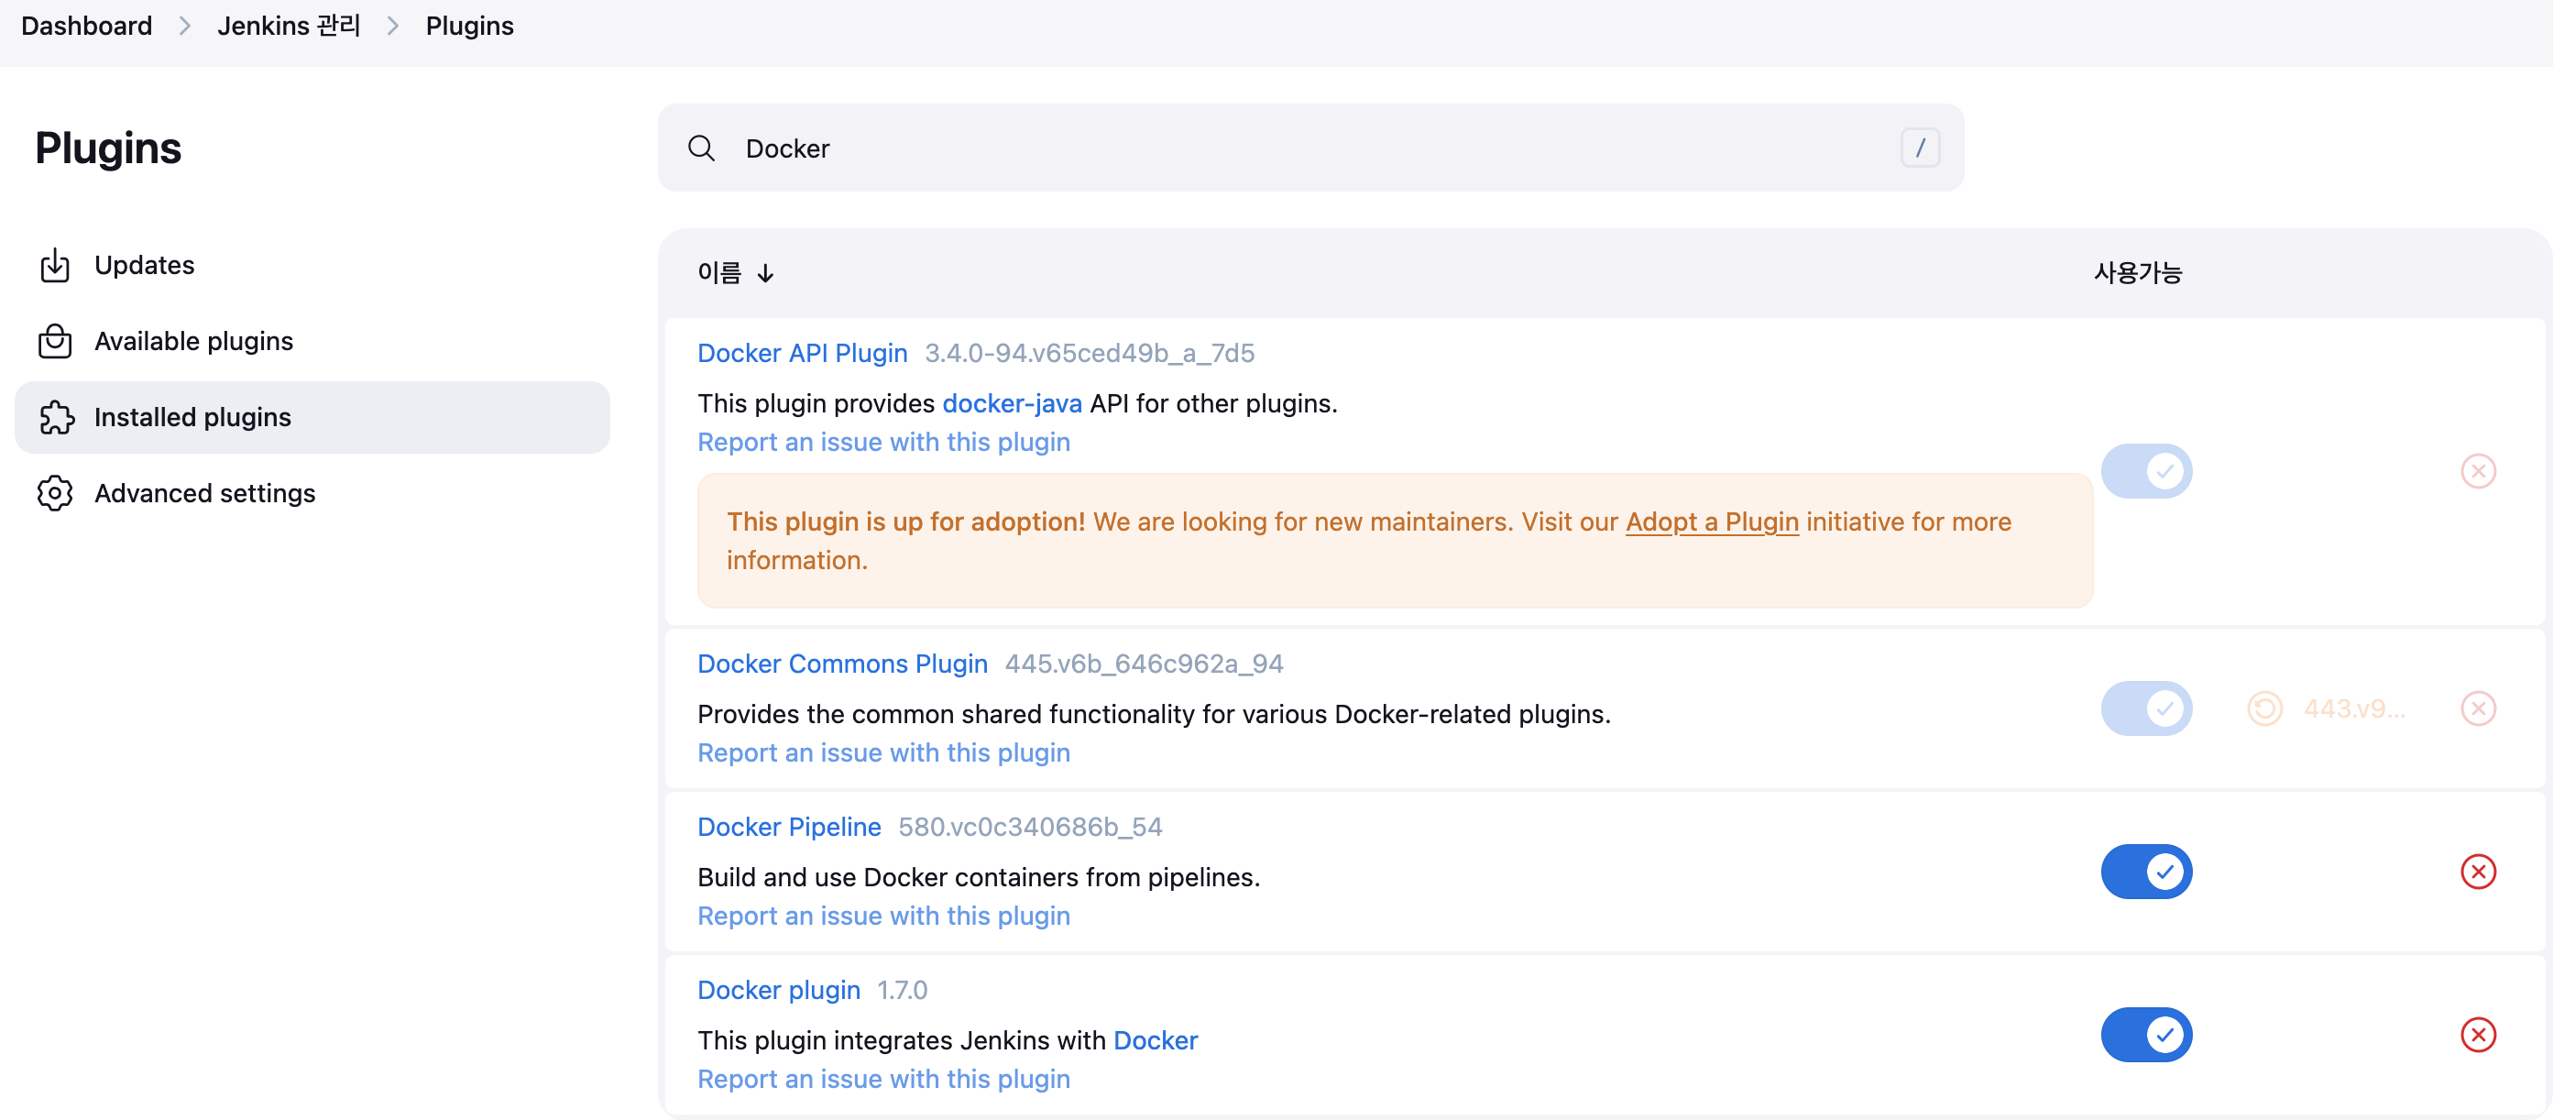Viewport: 2553px width, 1120px height.
Task: Open the Docker link in plugin description
Action: tap(1156, 1040)
